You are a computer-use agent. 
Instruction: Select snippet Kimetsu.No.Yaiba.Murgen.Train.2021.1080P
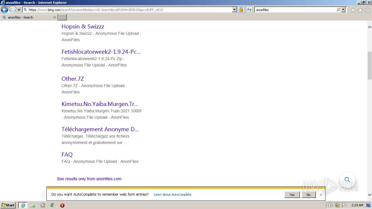coord(101,111)
